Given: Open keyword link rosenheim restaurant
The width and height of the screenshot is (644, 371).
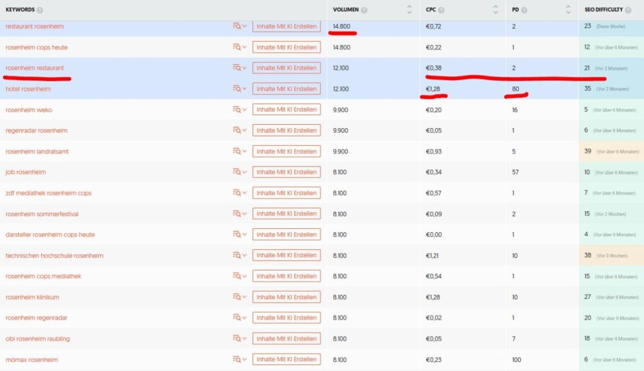Looking at the screenshot, I should [35, 68].
